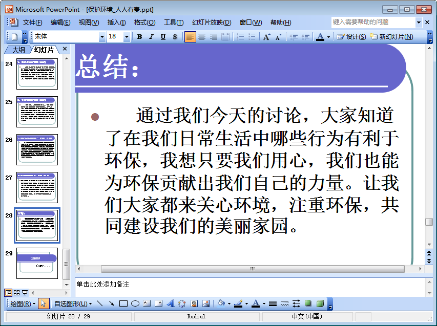Insert a vertical Text Box
The width and height of the screenshot is (437, 326).
pos(159,303)
